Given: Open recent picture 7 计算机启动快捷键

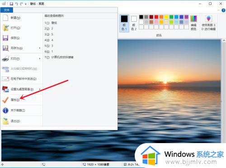Looking at the screenshot, I should [x=59, y=57].
